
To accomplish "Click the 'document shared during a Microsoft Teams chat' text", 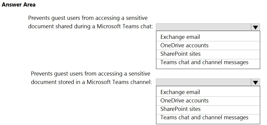I will click(x=90, y=27).
